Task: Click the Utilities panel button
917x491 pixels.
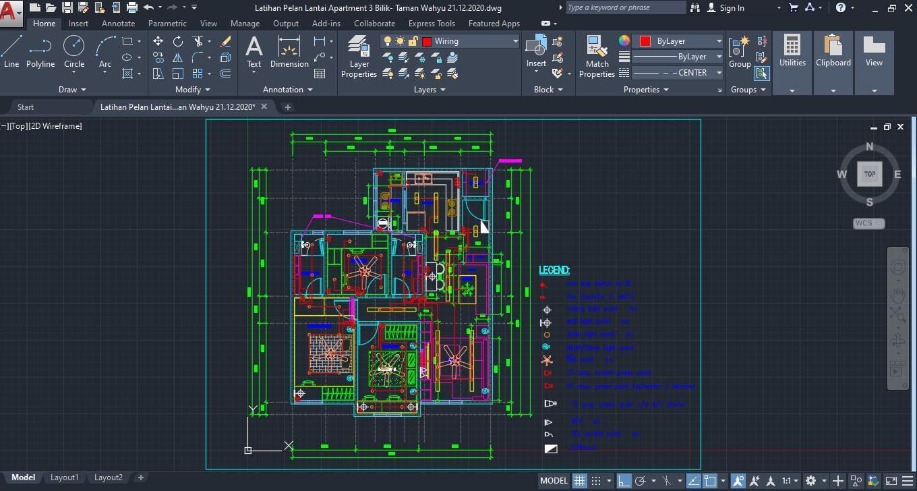Action: point(792,63)
